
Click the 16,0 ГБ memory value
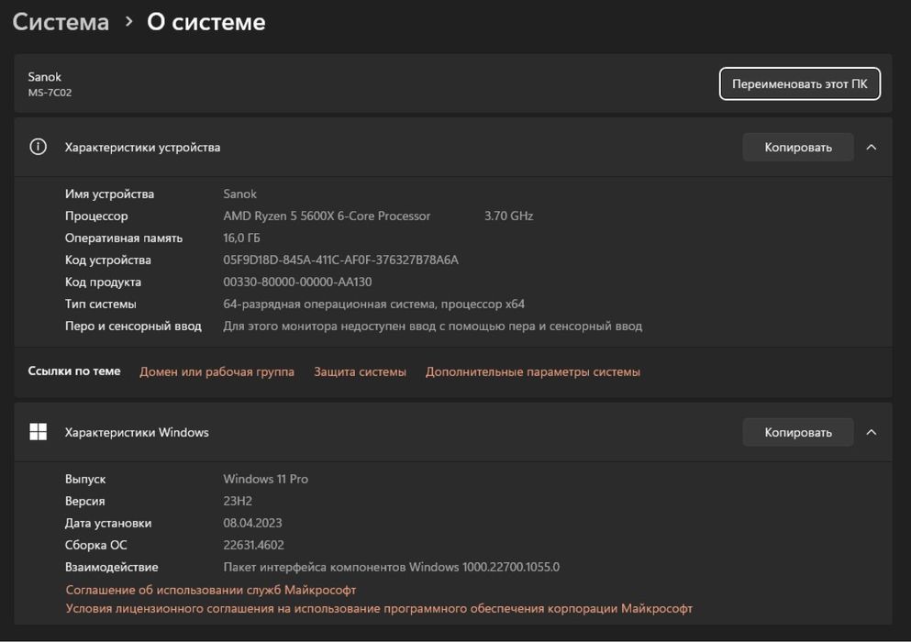(241, 238)
